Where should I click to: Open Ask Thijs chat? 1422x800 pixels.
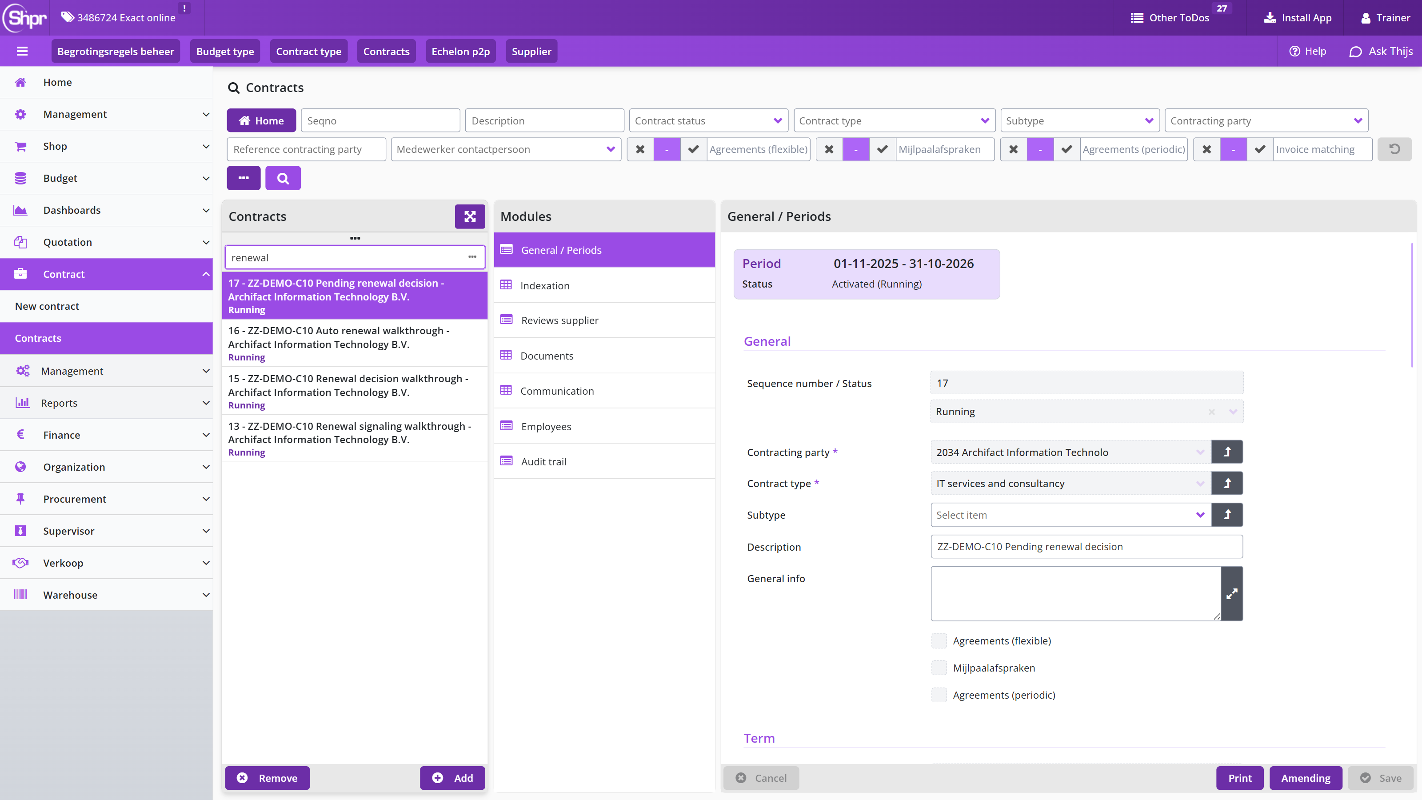(1381, 52)
